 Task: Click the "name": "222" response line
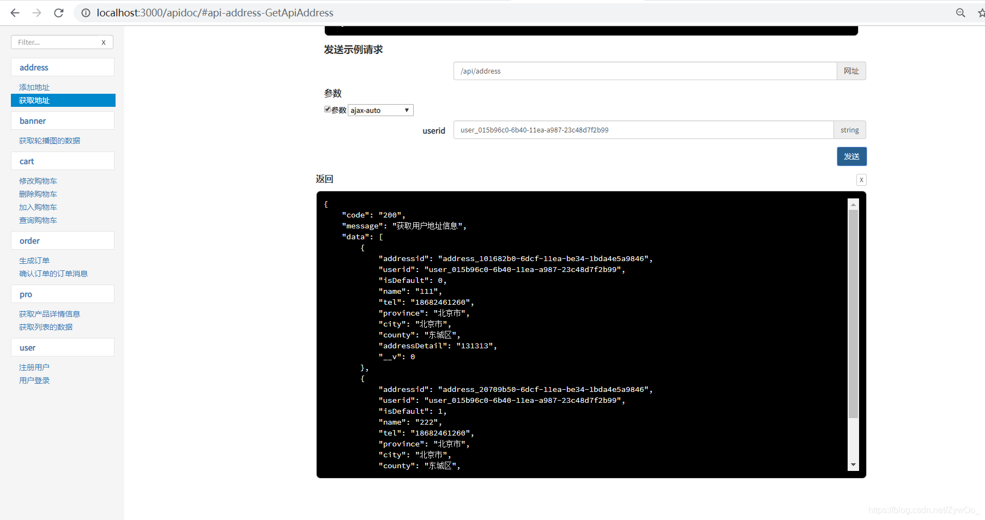pos(410,422)
